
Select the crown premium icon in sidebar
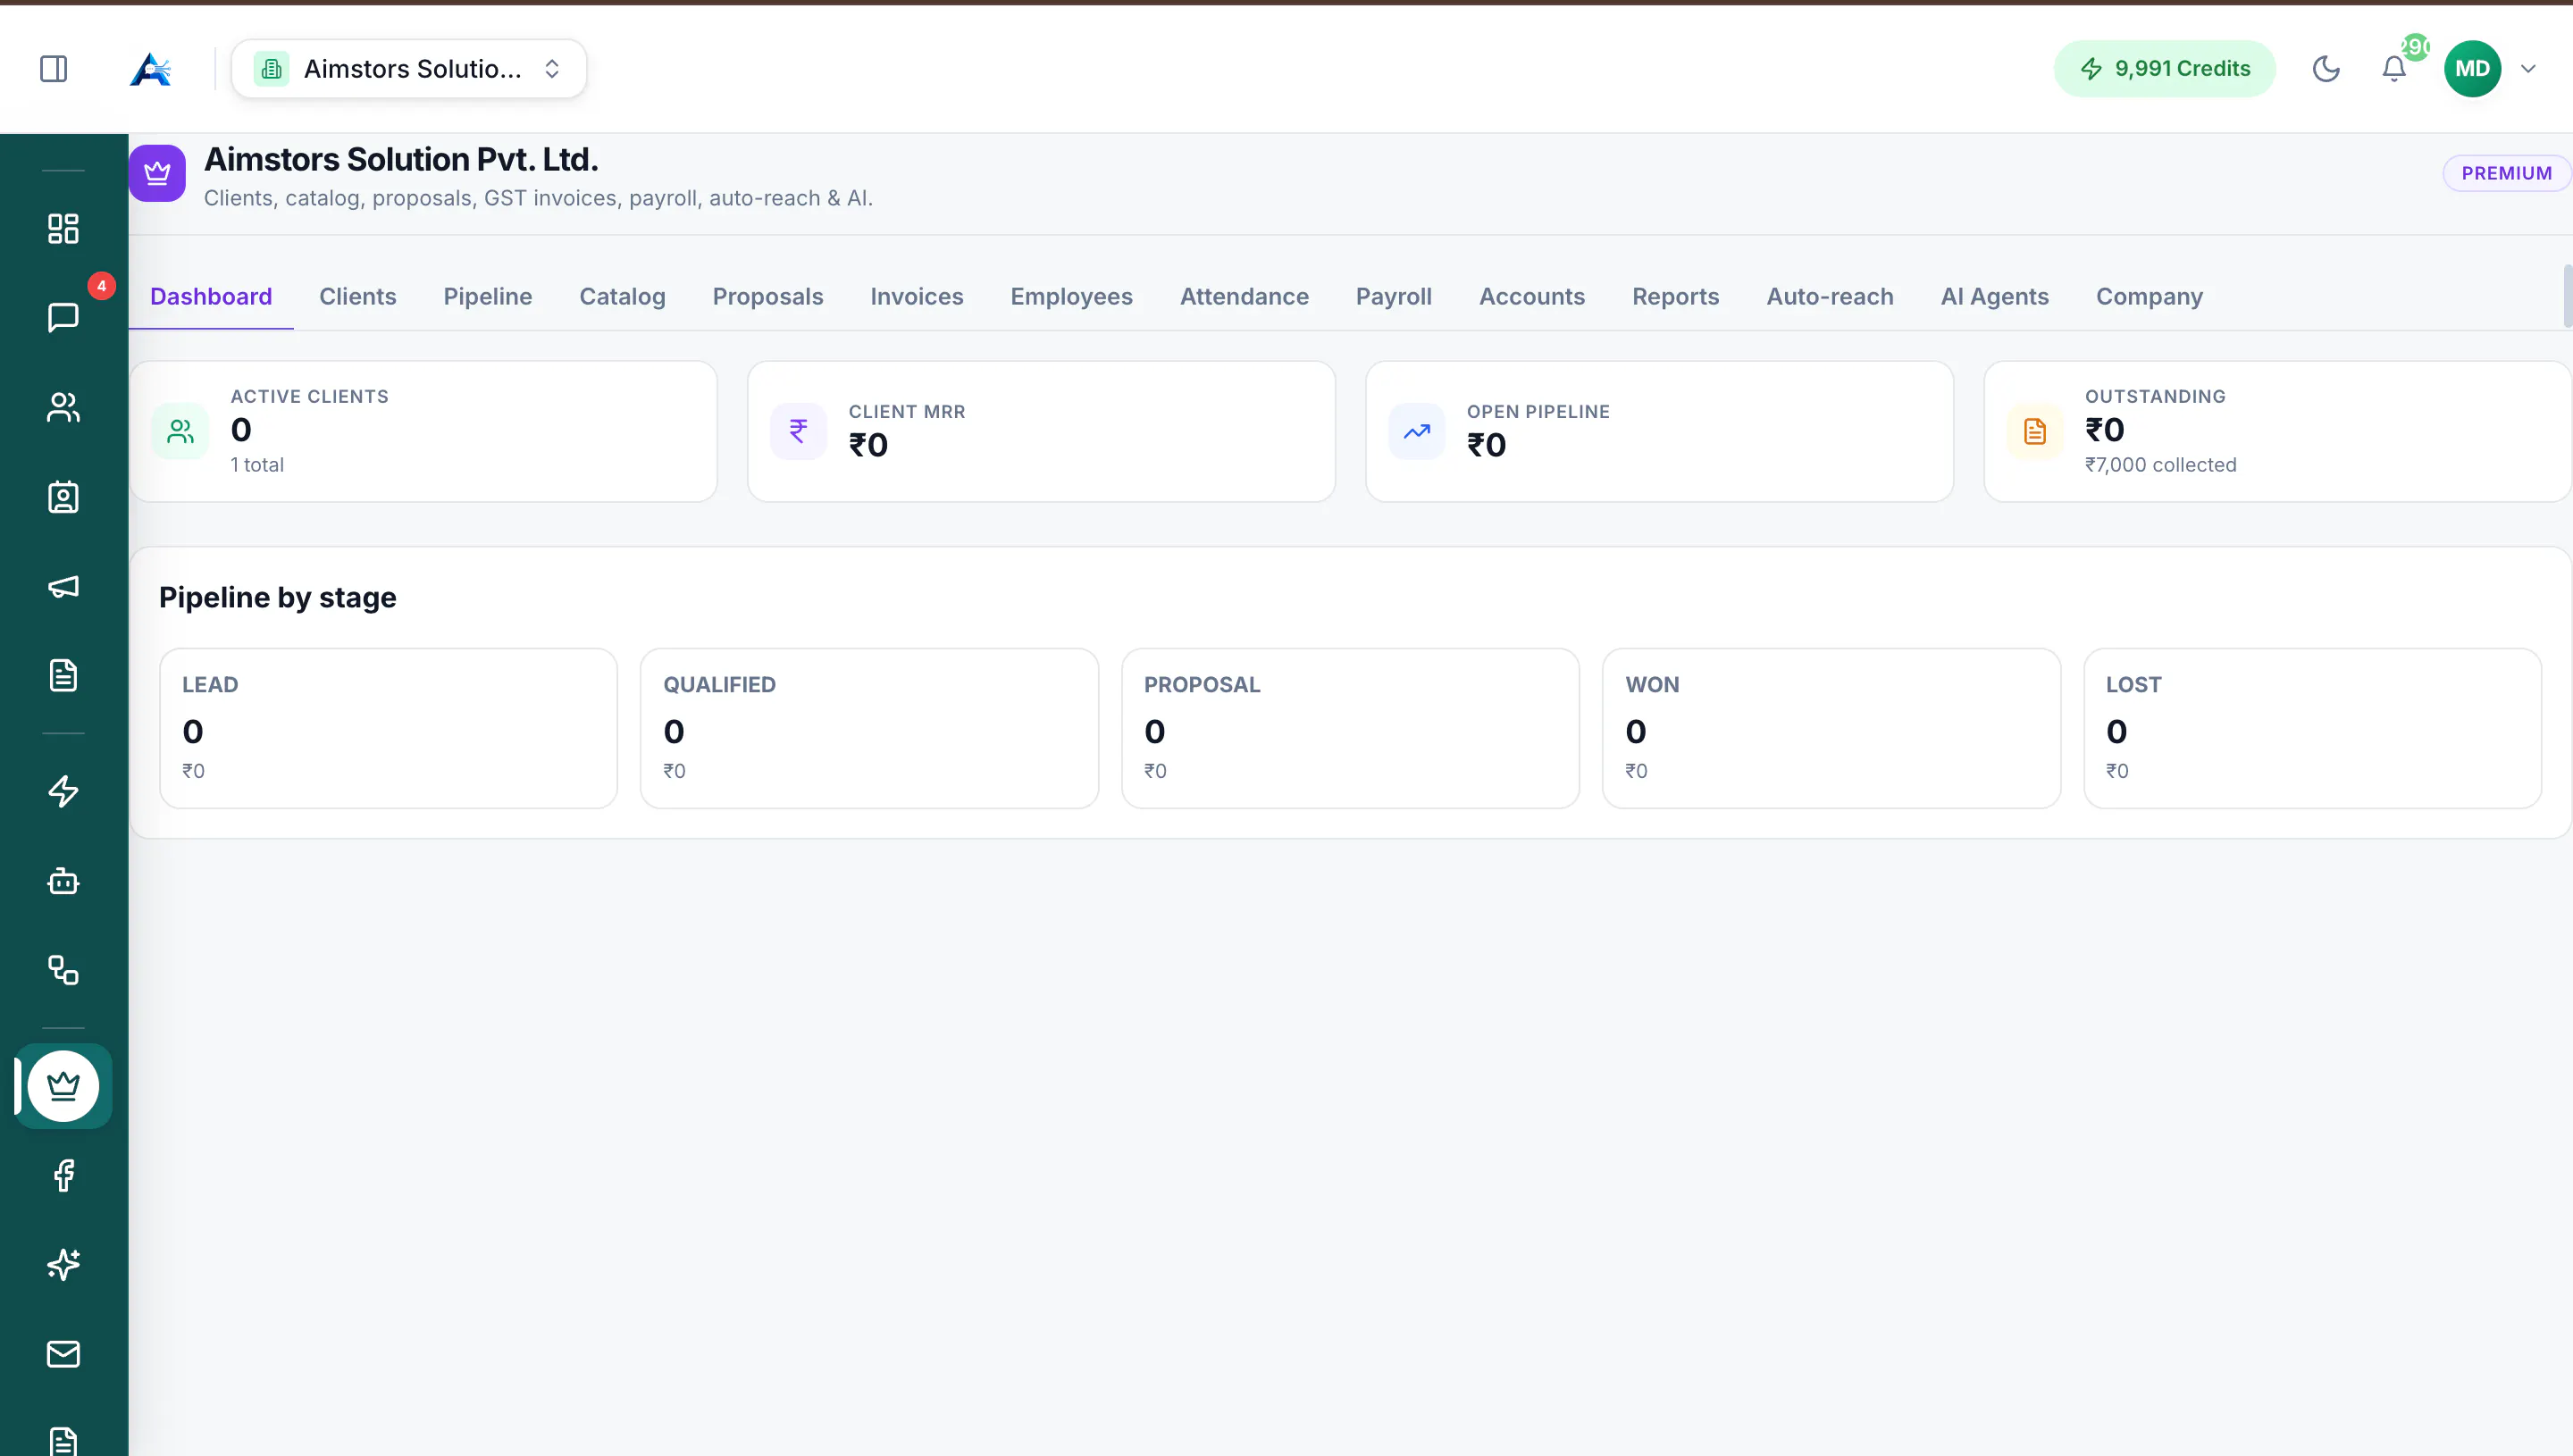[63, 1085]
